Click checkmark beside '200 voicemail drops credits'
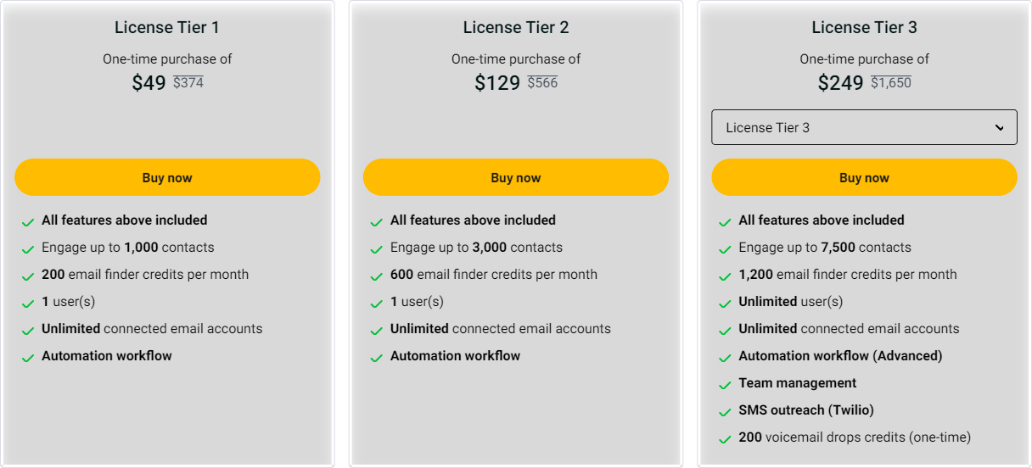This screenshot has width=1032, height=468. point(725,439)
